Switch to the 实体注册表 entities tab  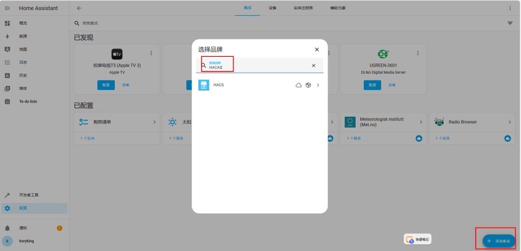(303, 8)
